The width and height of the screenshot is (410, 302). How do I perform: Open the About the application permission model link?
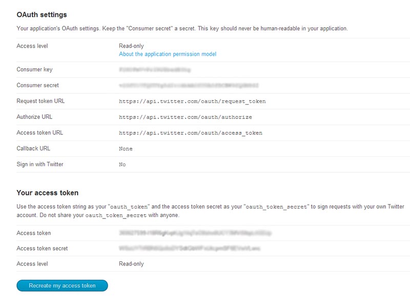point(168,54)
